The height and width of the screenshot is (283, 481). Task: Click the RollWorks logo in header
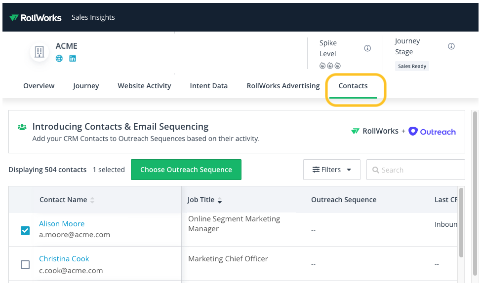click(35, 17)
